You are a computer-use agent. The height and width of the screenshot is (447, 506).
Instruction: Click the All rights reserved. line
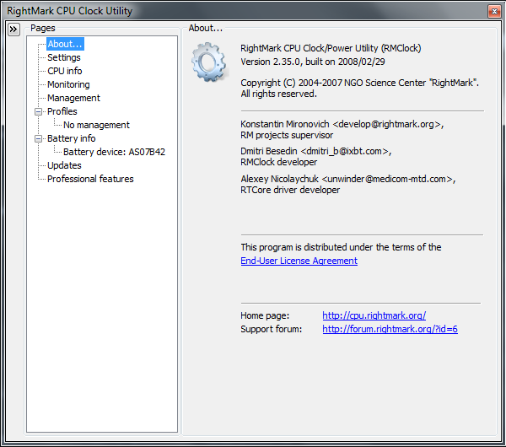pos(278,94)
